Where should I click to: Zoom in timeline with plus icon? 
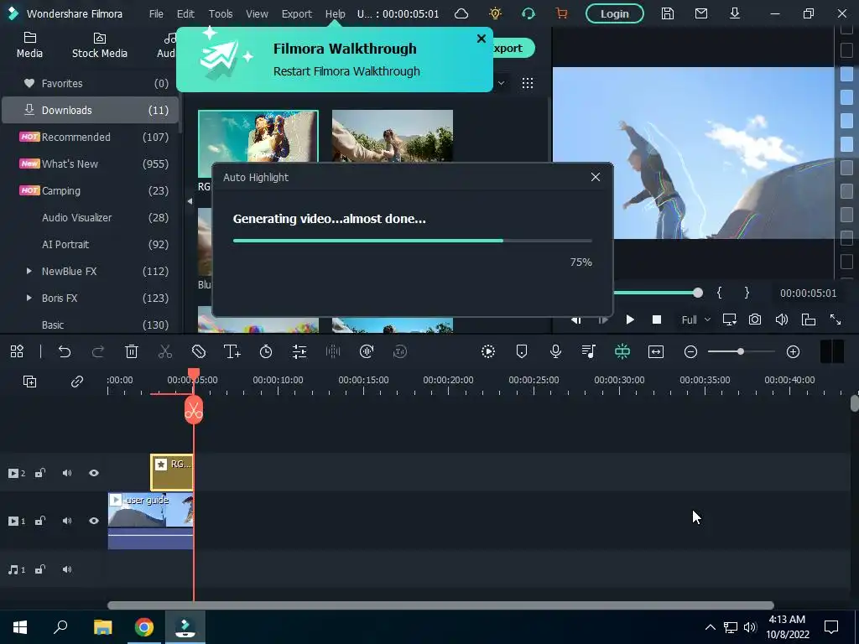(x=793, y=351)
